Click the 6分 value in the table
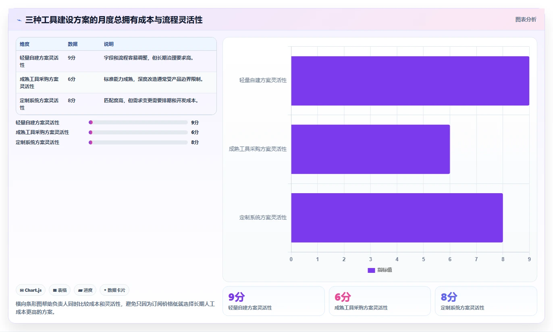Image resolution: width=553 pixels, height=332 pixels. 72,79
